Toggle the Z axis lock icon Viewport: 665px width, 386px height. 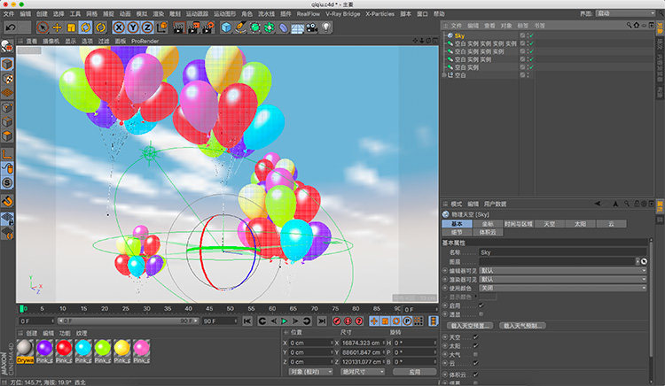click(x=147, y=27)
